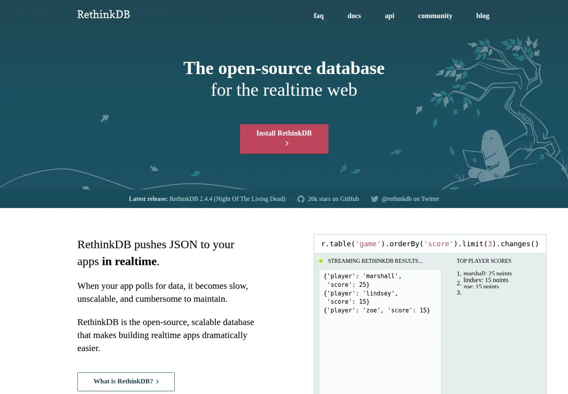Viewport: 568px width, 394px height.
Task: Click the marshall: 25 points entry
Action: [x=488, y=273]
